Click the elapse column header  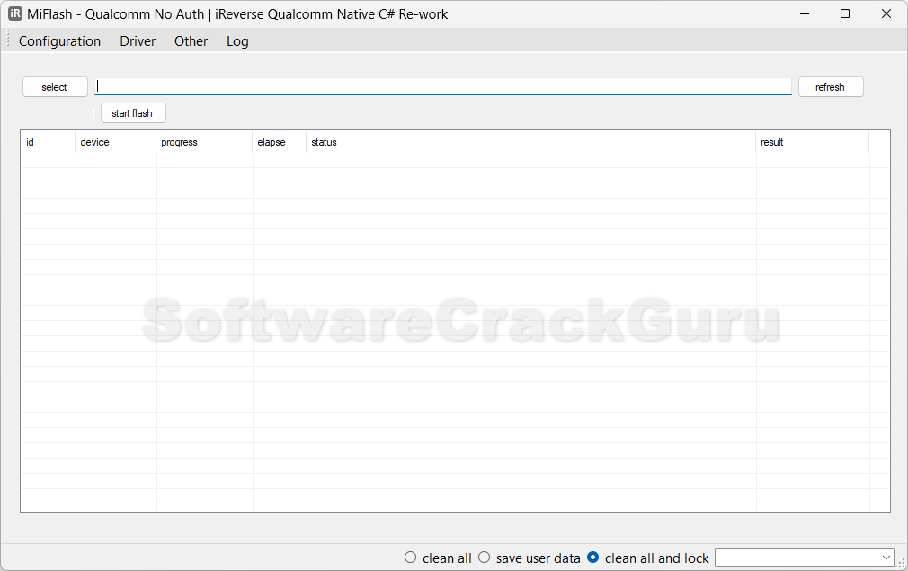pos(280,142)
